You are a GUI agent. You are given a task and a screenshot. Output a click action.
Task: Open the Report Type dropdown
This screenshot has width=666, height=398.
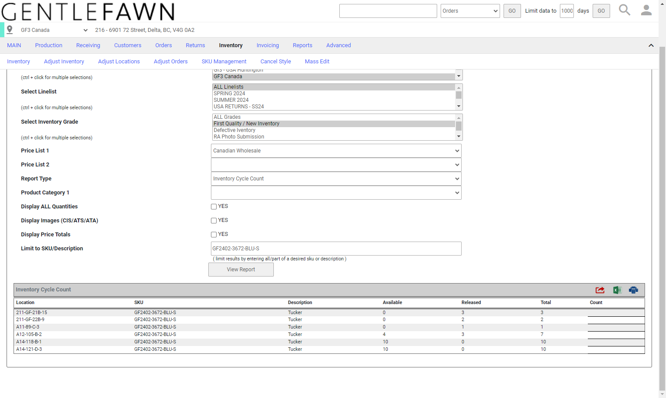pos(336,179)
